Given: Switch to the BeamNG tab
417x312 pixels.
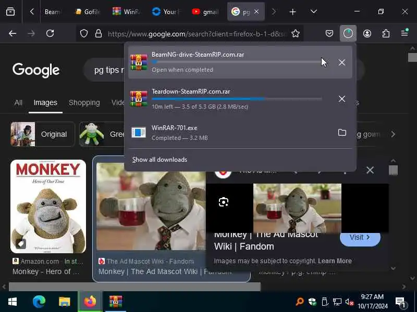Looking at the screenshot, I should point(53,11).
